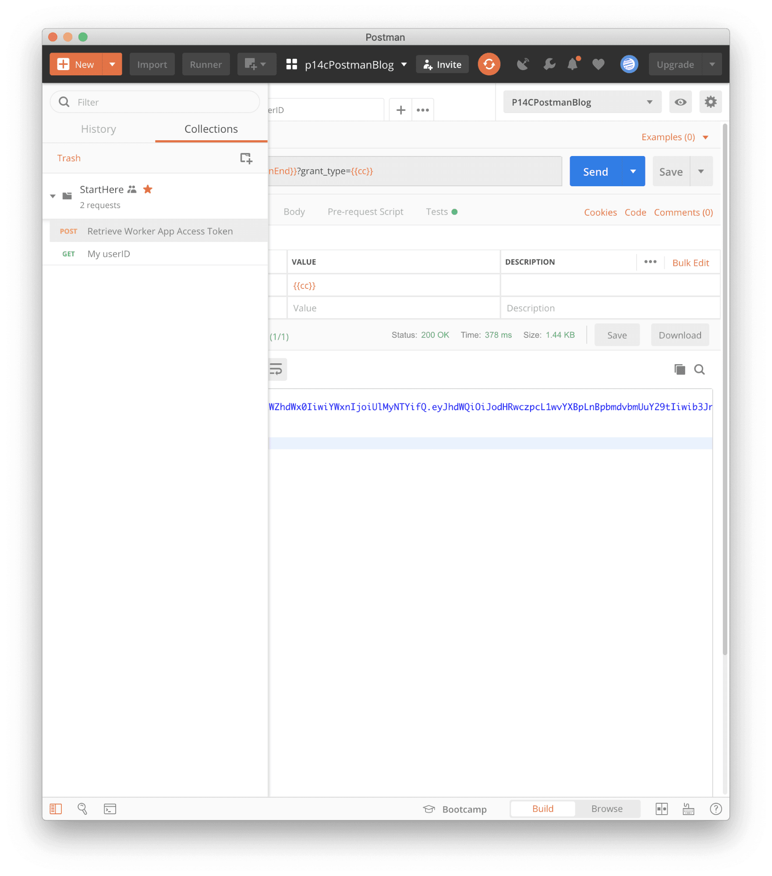Search within the response body
The height and width of the screenshot is (876, 772).
pos(699,369)
